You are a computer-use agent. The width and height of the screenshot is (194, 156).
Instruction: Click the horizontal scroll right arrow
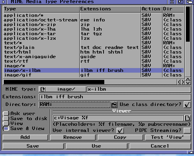click(183, 82)
